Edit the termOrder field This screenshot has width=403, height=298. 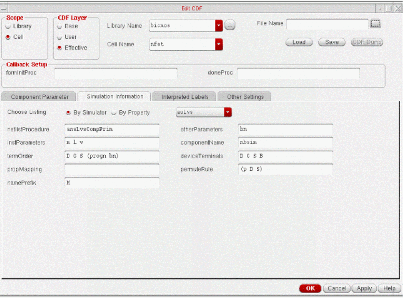(112, 156)
